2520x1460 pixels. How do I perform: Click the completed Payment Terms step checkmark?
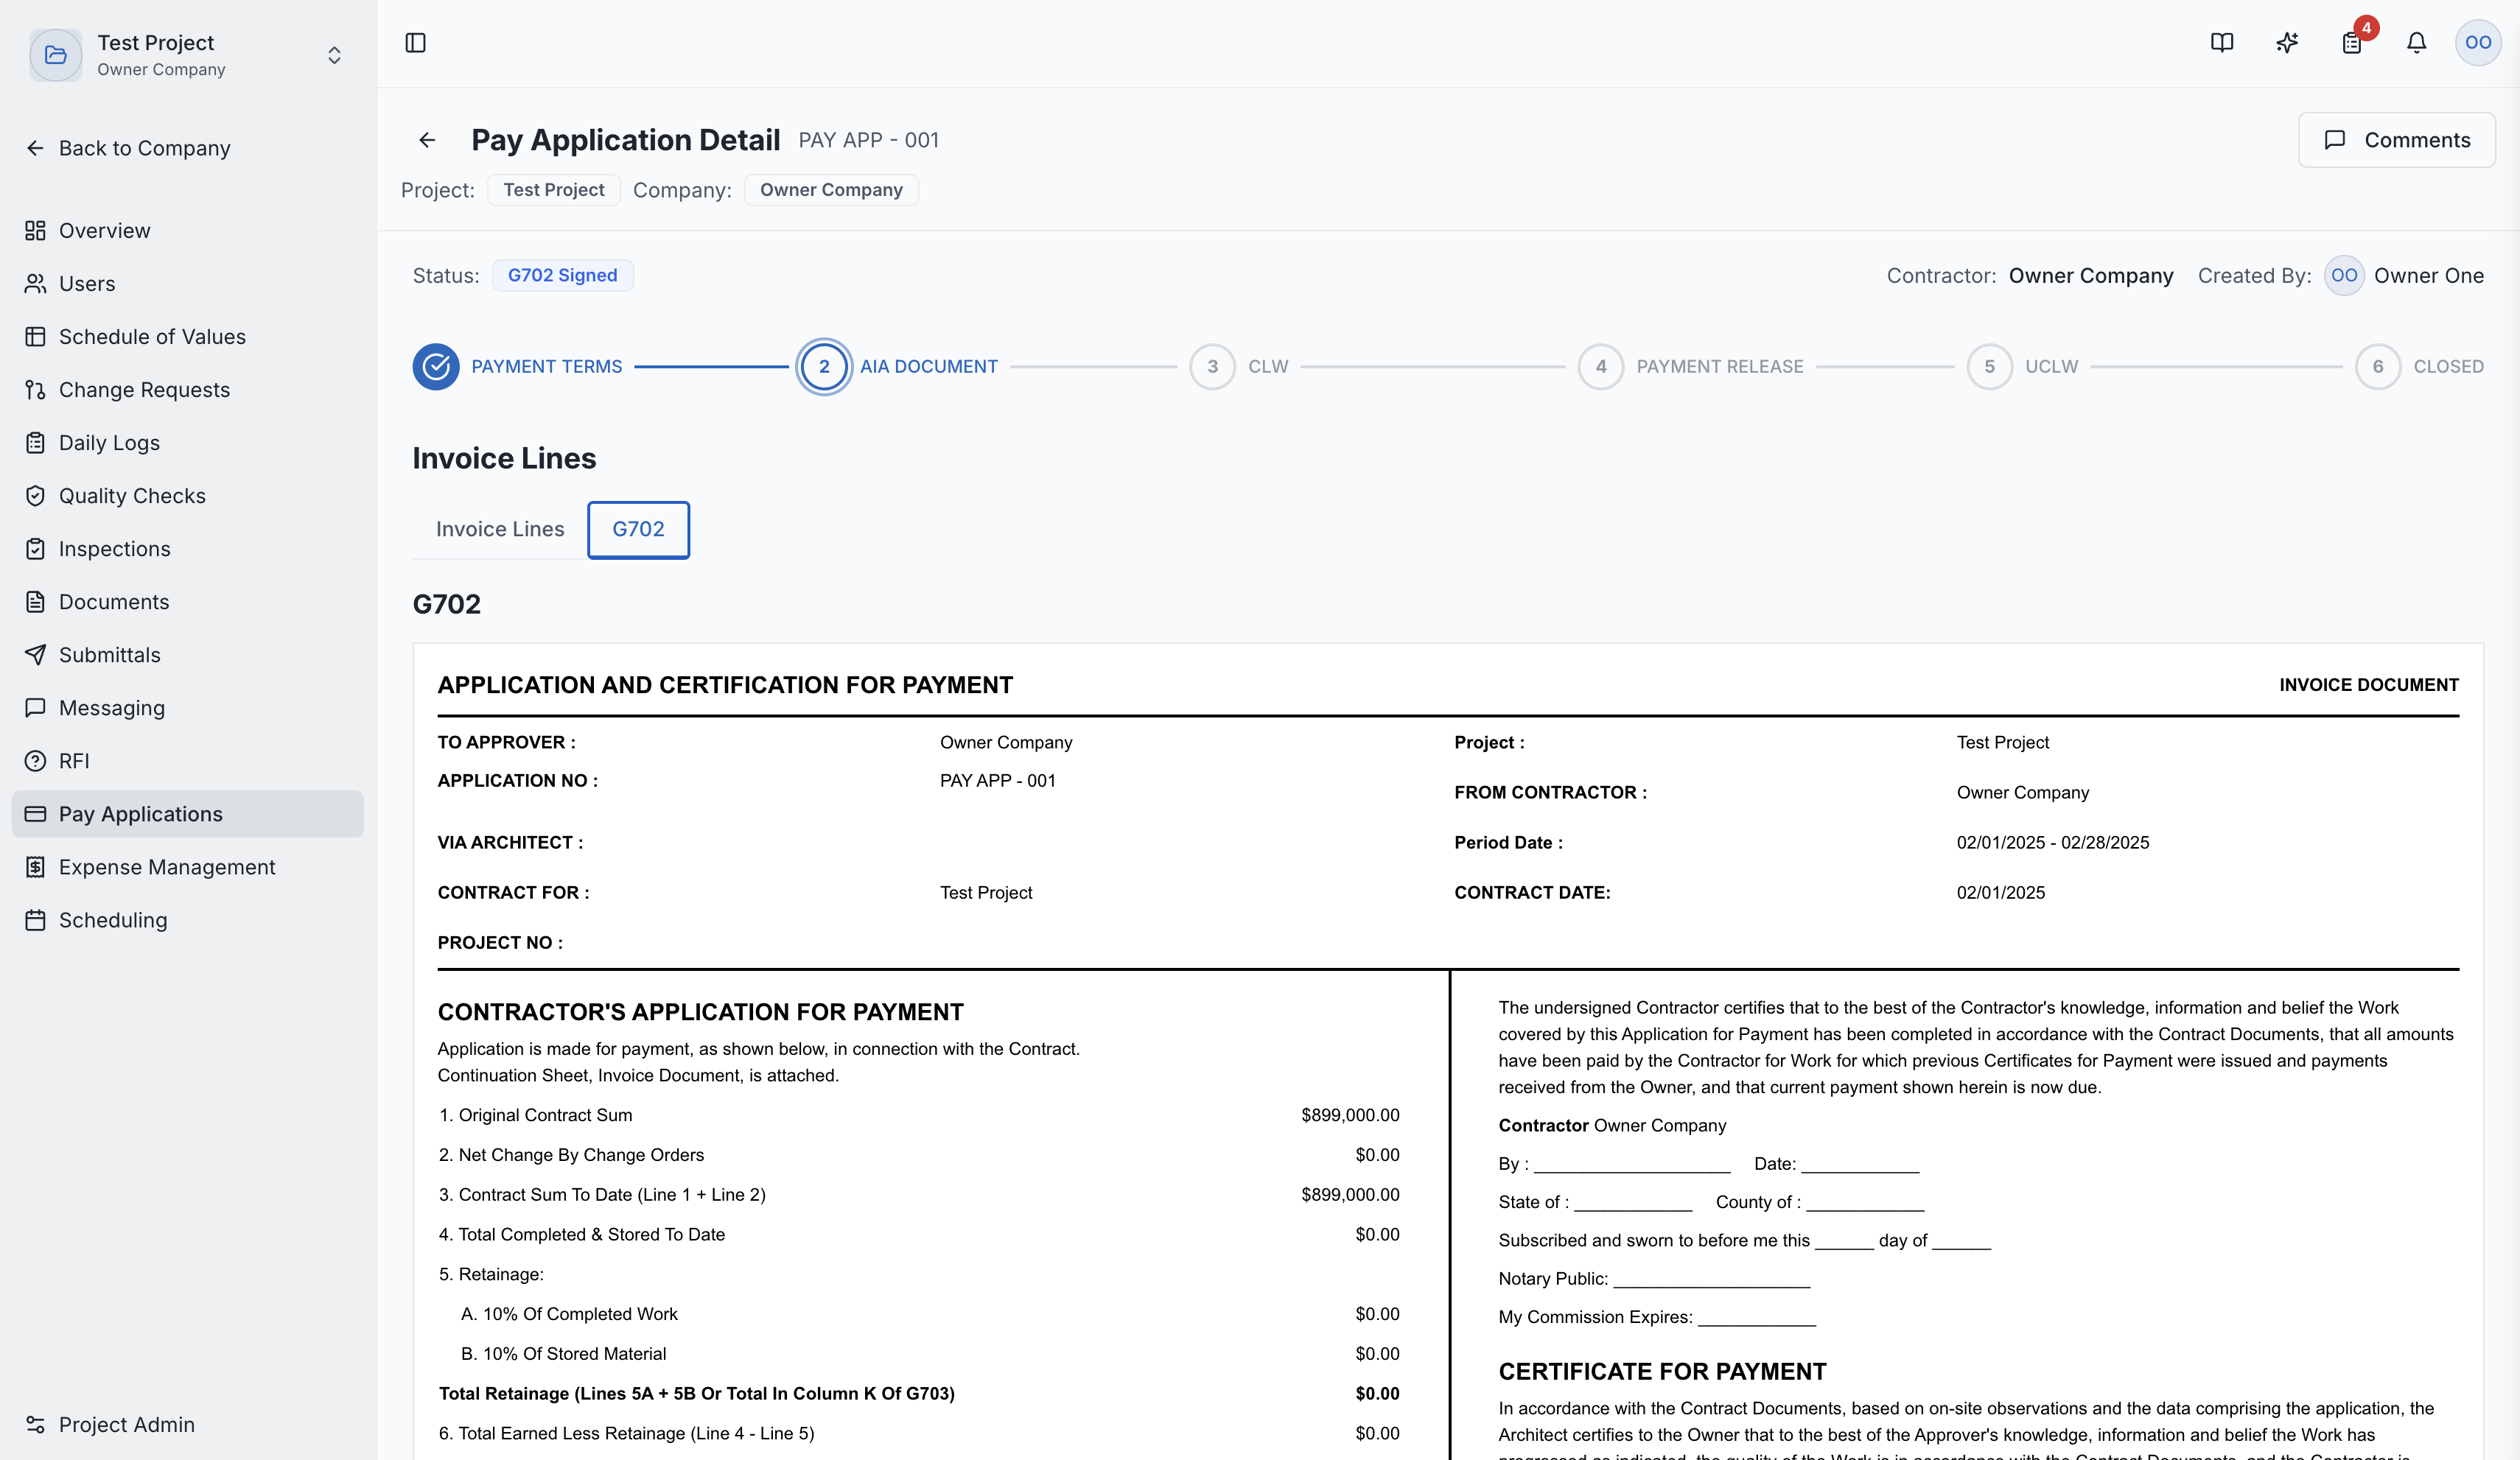tap(436, 367)
